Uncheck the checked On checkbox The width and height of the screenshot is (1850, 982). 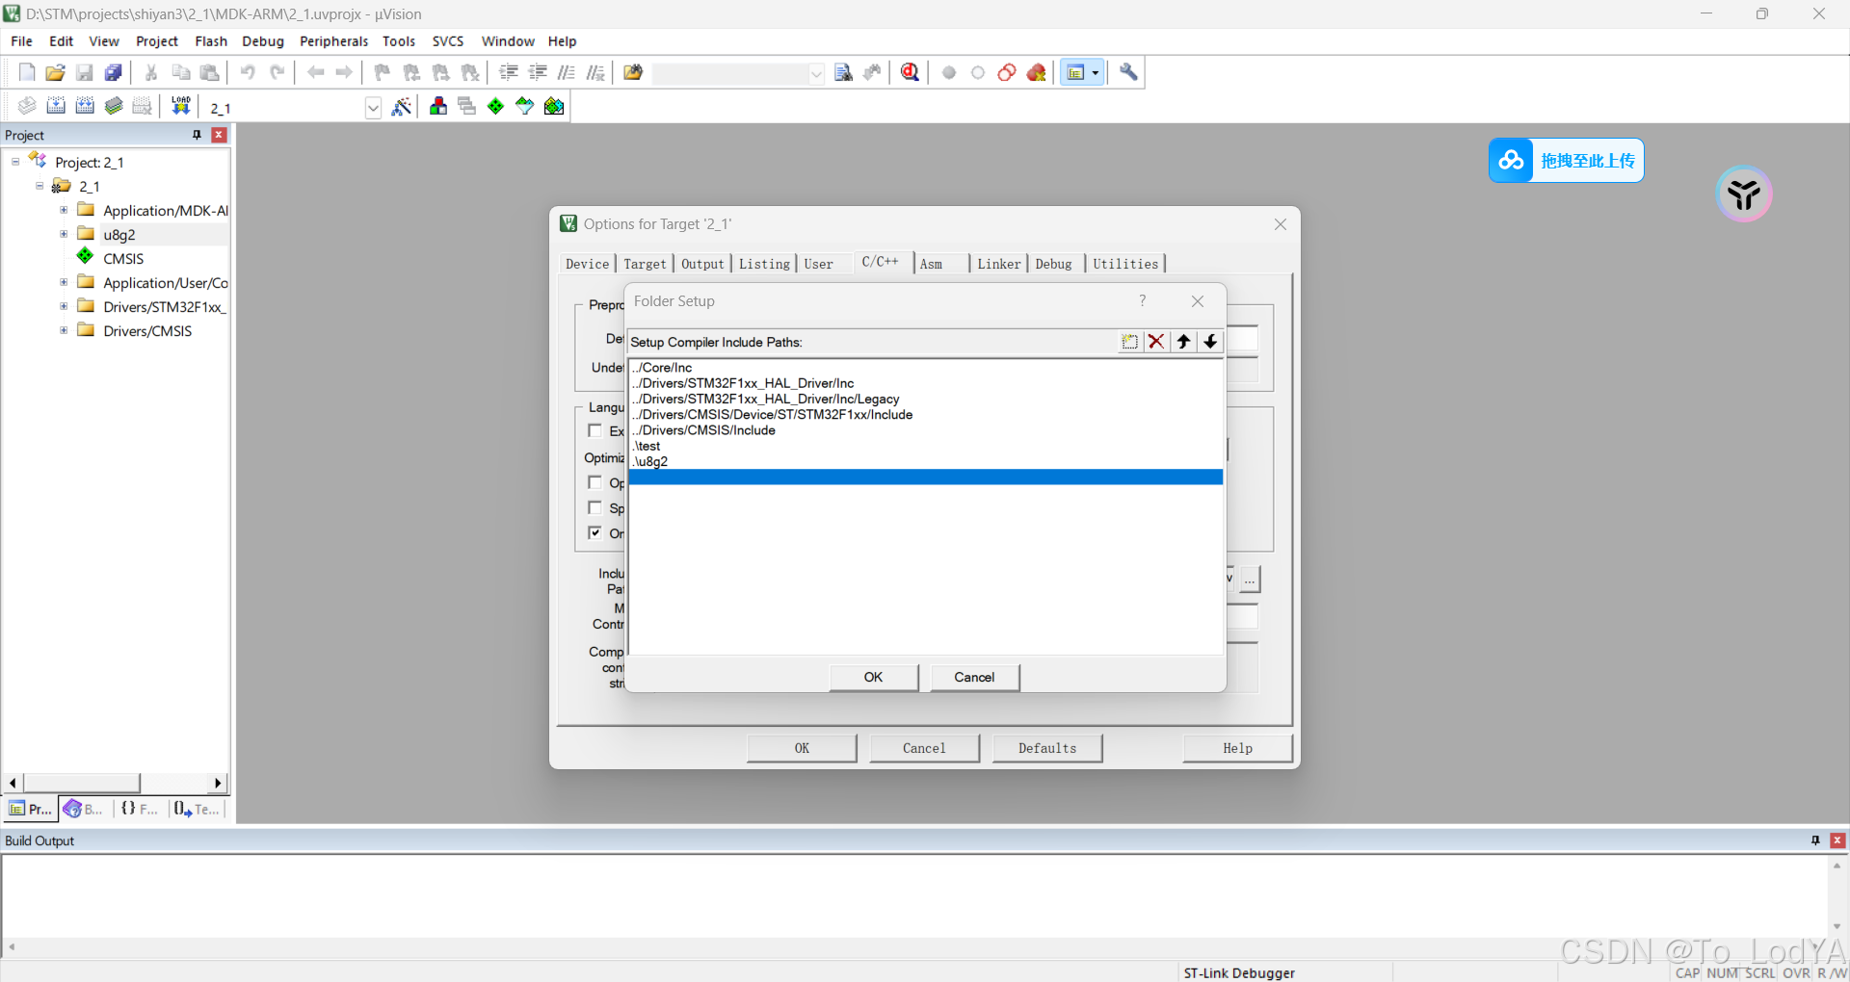(x=595, y=532)
